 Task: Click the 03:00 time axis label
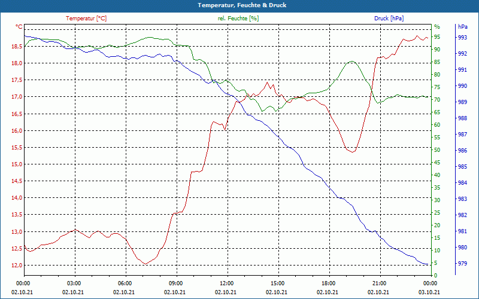[x=73, y=283]
